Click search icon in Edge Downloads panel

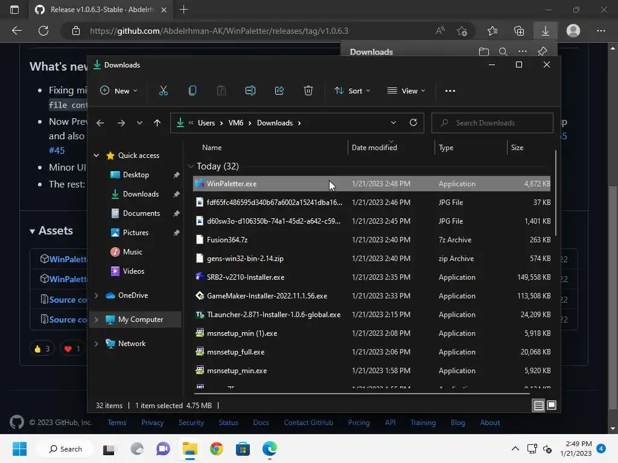[x=503, y=52]
